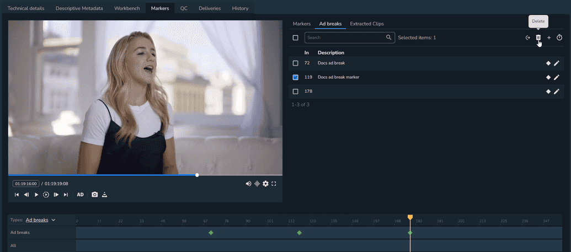Show the audio waveform icon

click(x=257, y=184)
